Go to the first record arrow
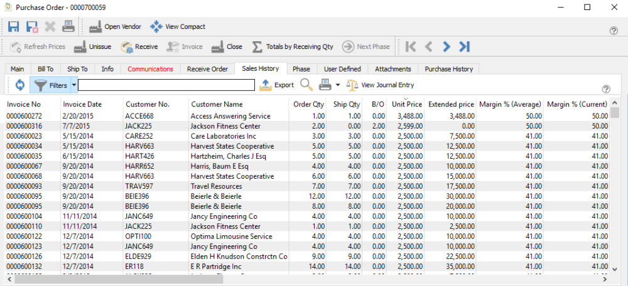The height and width of the screenshot is (286, 628). pyautogui.click(x=411, y=46)
